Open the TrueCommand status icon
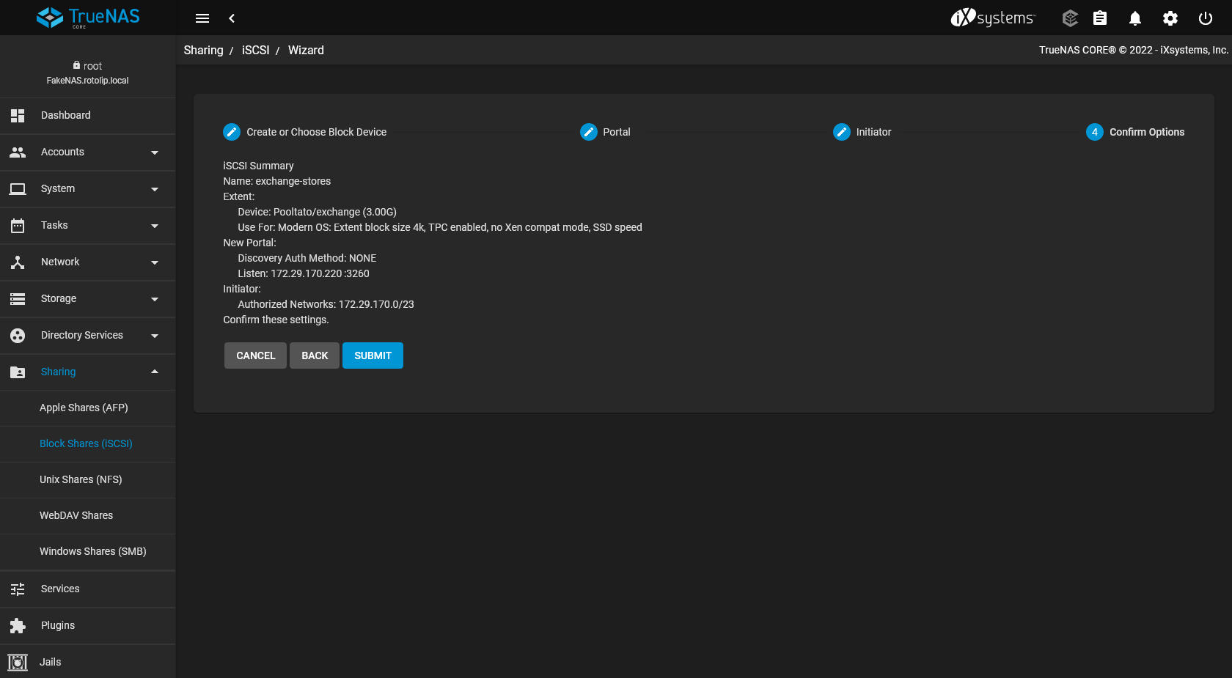The height and width of the screenshot is (678, 1232). 1070,18
